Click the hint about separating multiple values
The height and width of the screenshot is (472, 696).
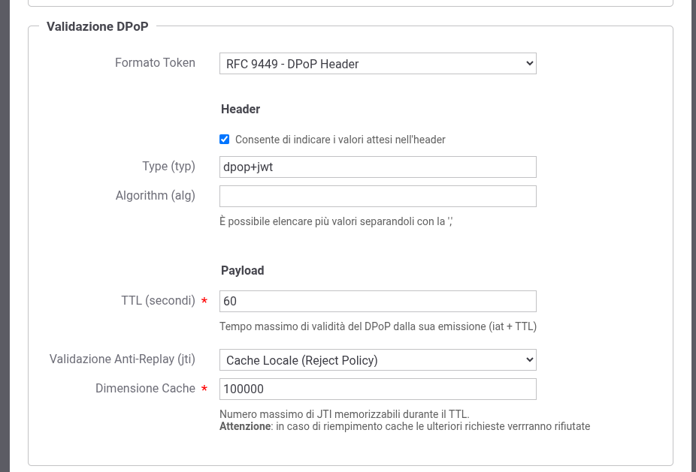coord(335,221)
